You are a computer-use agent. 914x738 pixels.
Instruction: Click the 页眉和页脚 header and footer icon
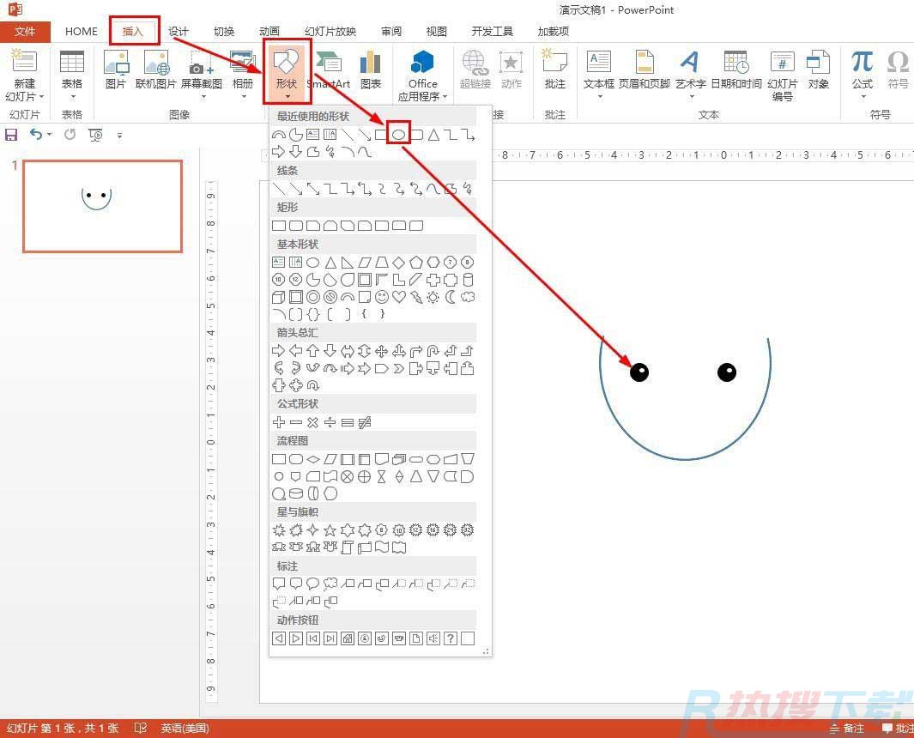click(x=644, y=69)
